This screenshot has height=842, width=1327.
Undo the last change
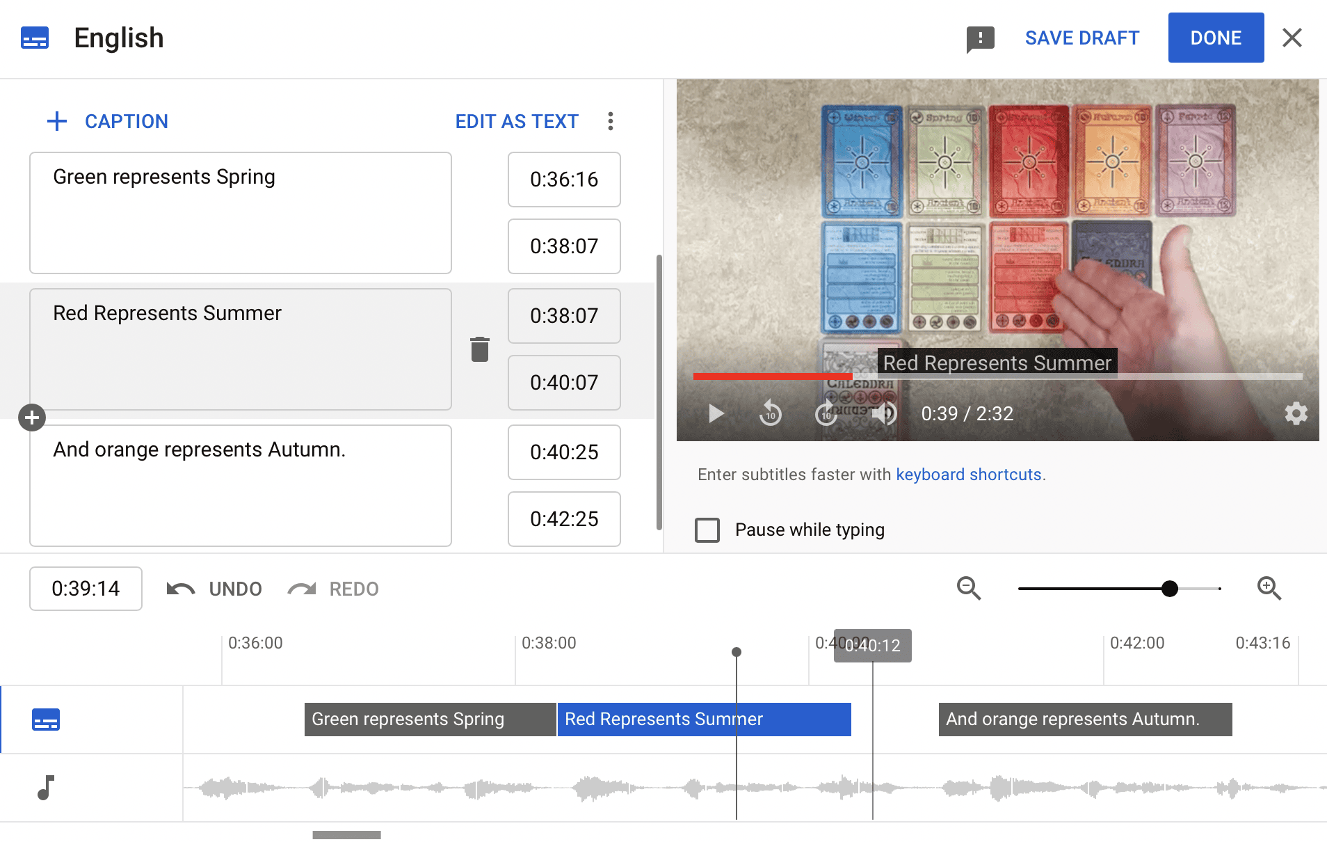pos(214,589)
